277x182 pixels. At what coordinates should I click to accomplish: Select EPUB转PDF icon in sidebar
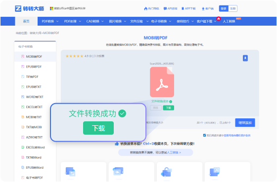pyautogui.click(x=23, y=67)
